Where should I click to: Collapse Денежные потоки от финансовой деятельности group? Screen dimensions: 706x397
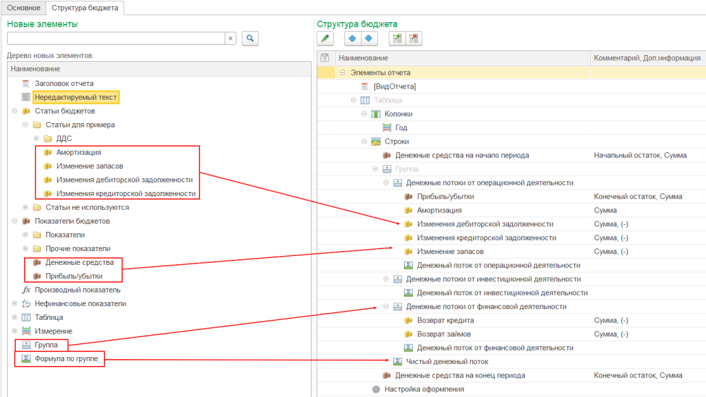pos(386,306)
